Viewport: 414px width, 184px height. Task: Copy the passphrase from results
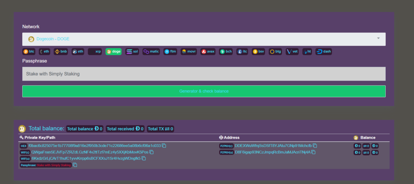(x=75, y=165)
